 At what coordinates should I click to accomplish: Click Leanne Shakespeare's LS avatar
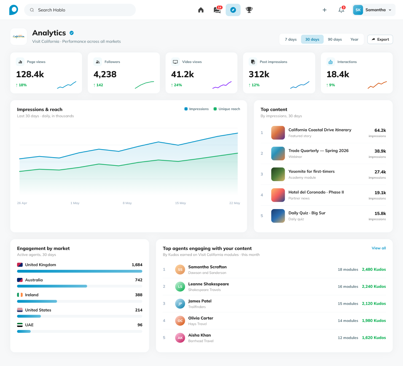[180, 286]
